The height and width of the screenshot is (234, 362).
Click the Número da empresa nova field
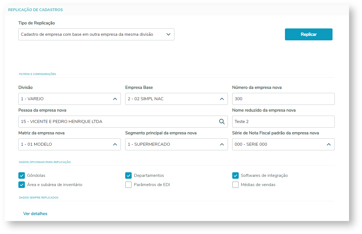[x=283, y=99]
